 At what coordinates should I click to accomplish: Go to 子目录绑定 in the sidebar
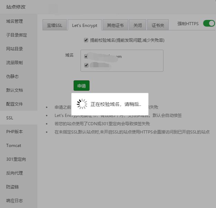pos(17,35)
